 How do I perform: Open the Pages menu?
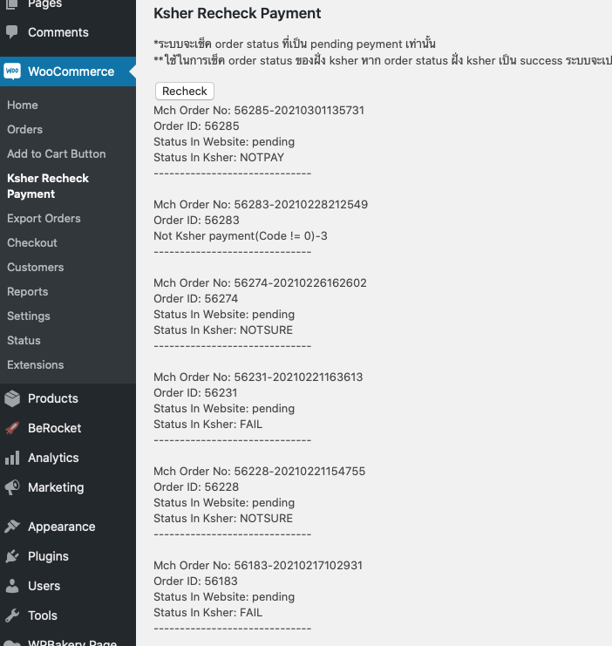point(44,4)
